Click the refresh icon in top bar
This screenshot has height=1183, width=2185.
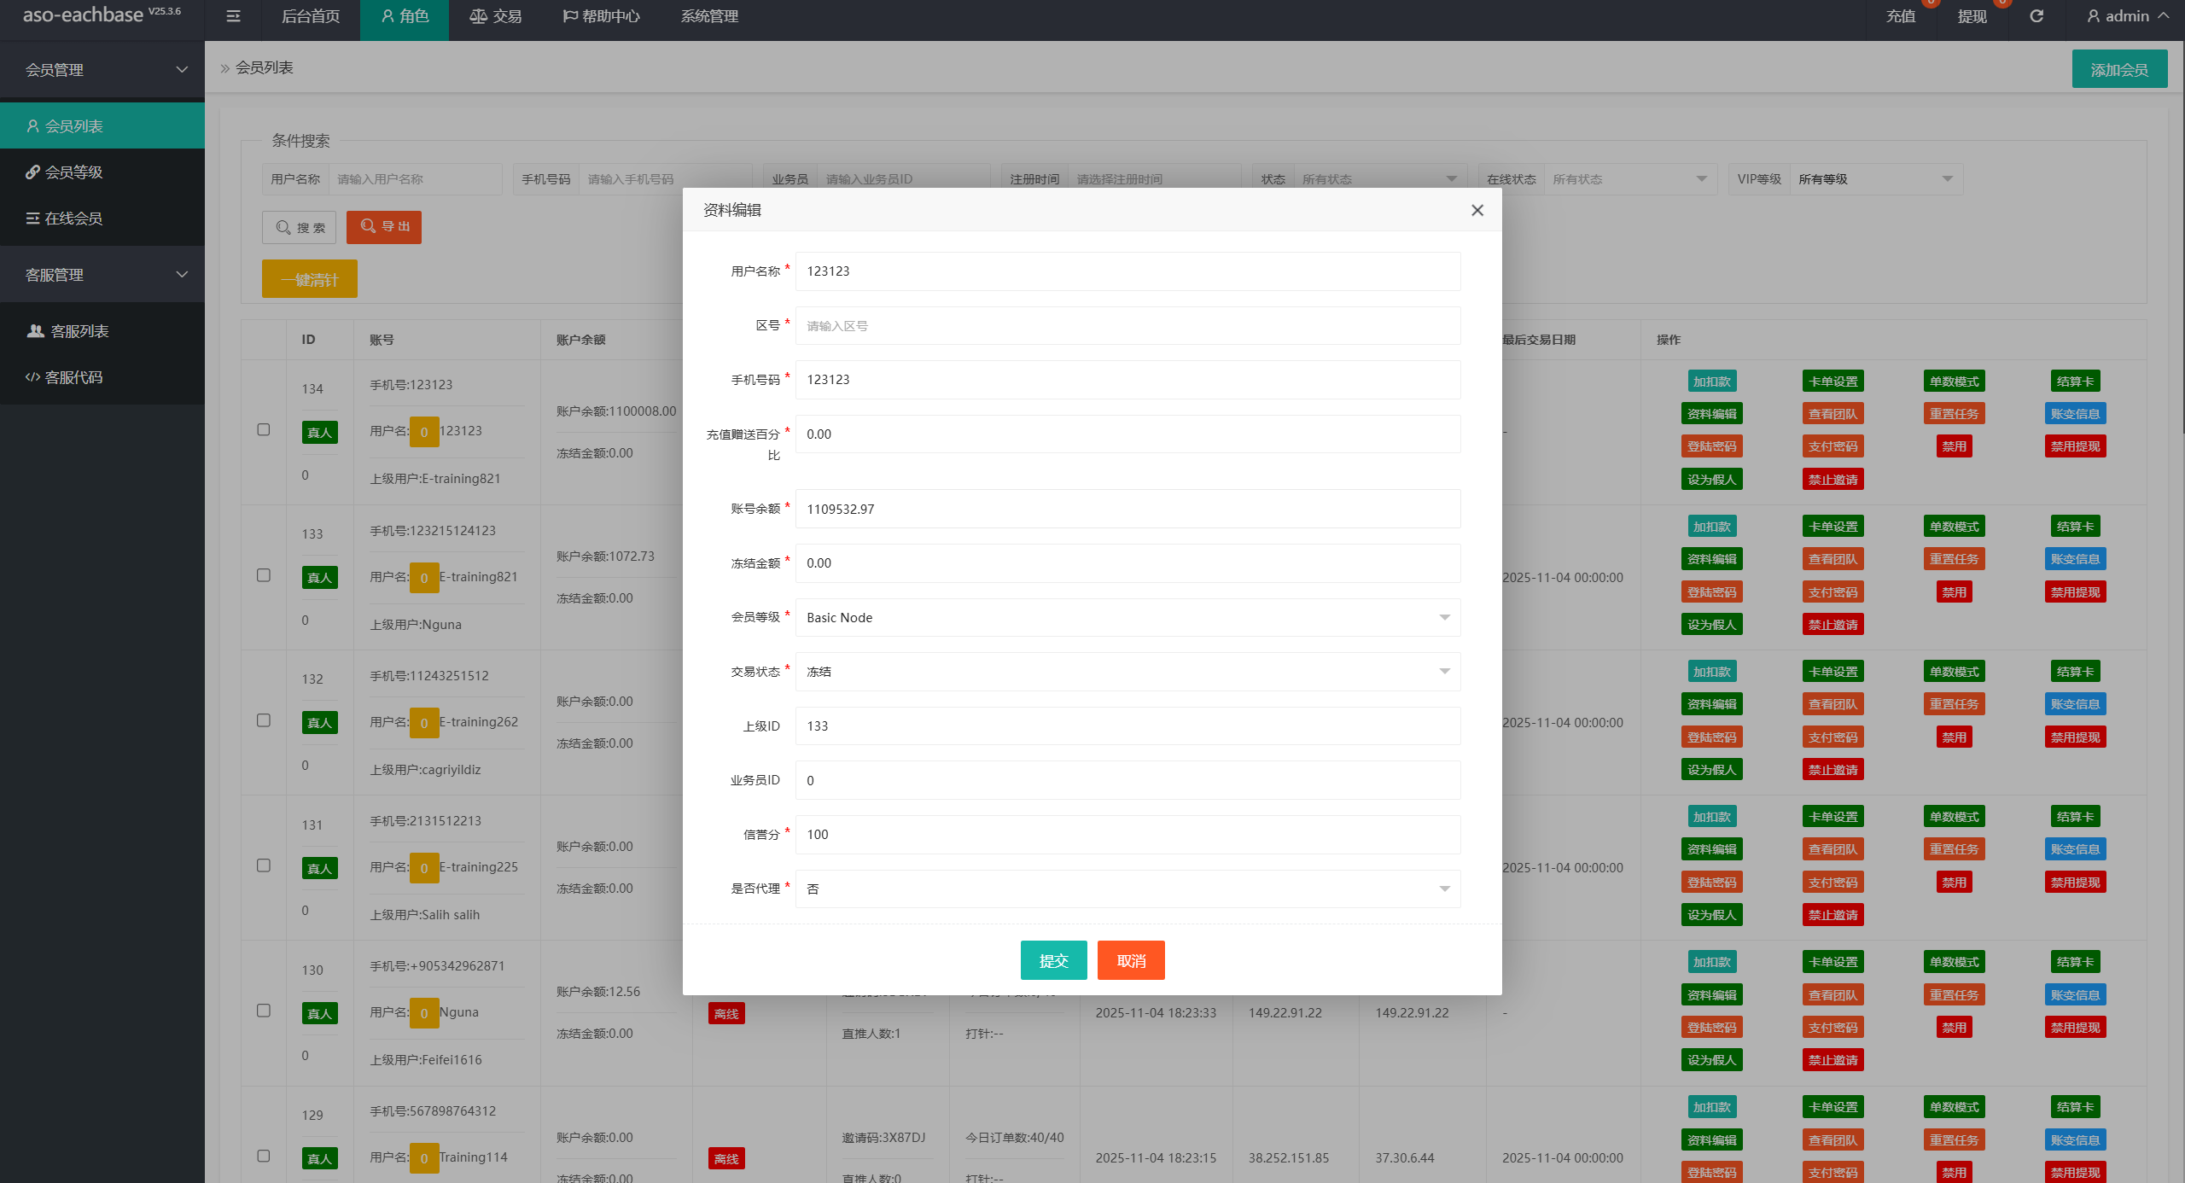coord(2036,16)
